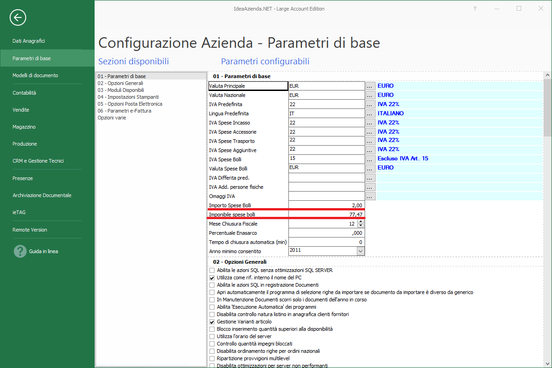Select '02 - Opzioni Generali' in sections list
The height and width of the screenshot is (368, 552).
tap(120, 83)
